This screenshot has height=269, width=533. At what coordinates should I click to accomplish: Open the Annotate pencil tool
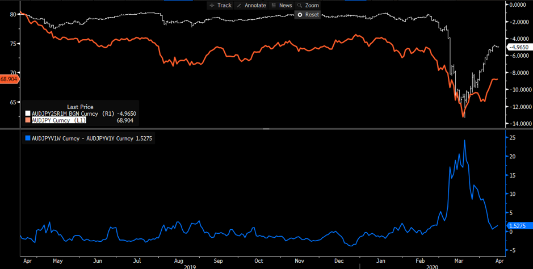251,6
